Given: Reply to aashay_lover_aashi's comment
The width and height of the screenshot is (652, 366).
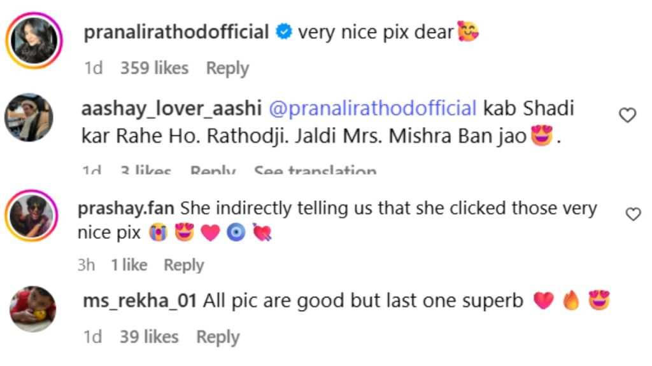Looking at the screenshot, I should [213, 169].
